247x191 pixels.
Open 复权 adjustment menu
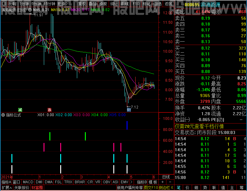click(x=82, y=4)
